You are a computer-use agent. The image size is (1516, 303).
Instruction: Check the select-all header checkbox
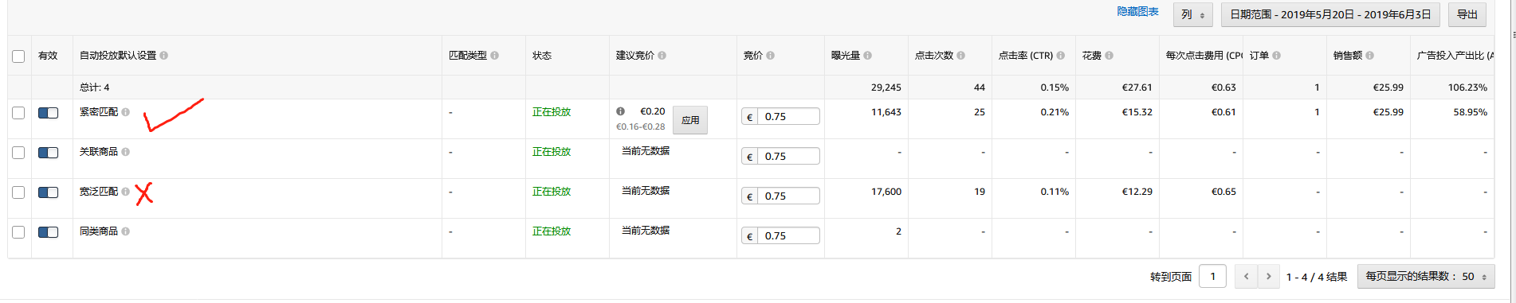click(x=18, y=56)
